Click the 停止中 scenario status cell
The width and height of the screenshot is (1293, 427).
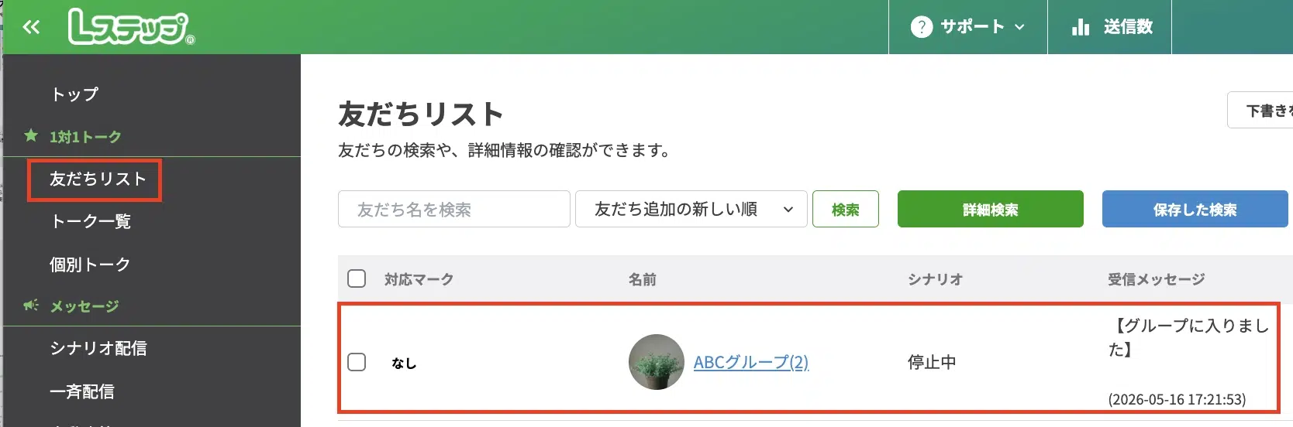pyautogui.click(x=932, y=362)
